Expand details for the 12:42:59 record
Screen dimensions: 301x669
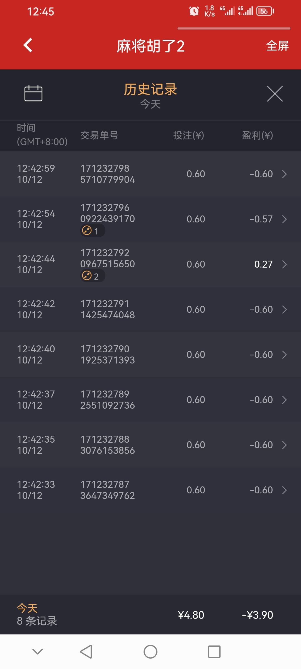[284, 174]
